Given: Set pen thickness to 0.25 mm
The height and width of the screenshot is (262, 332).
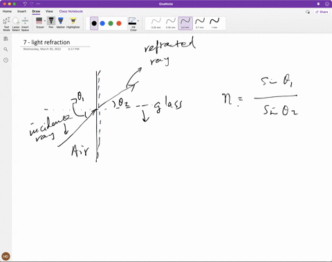Looking at the screenshot, I should (x=156, y=24).
